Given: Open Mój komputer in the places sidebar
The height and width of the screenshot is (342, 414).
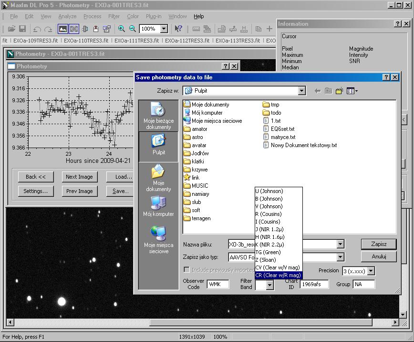Looking at the screenshot, I should (x=158, y=207).
